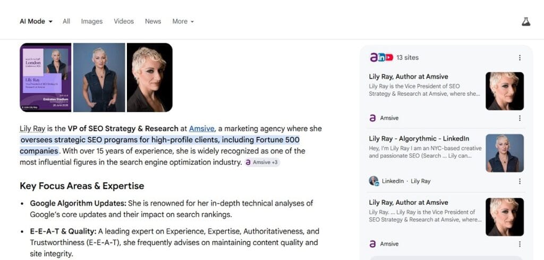Click the LinkedIn profile avatar icon

373,181
